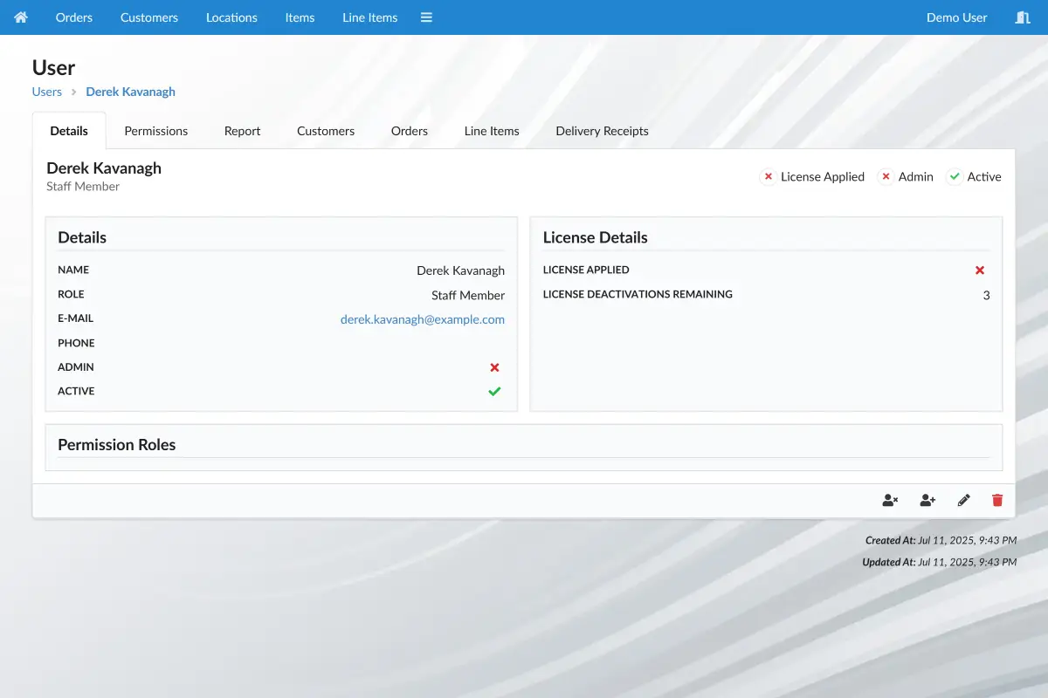Open the Report tab

coord(242,131)
